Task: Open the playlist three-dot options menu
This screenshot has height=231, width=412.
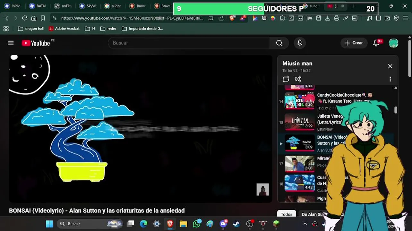Action: 390,79
